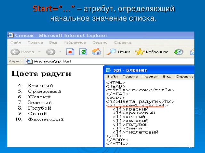Click the heading Цвета радуги on the page

[x=41, y=74]
